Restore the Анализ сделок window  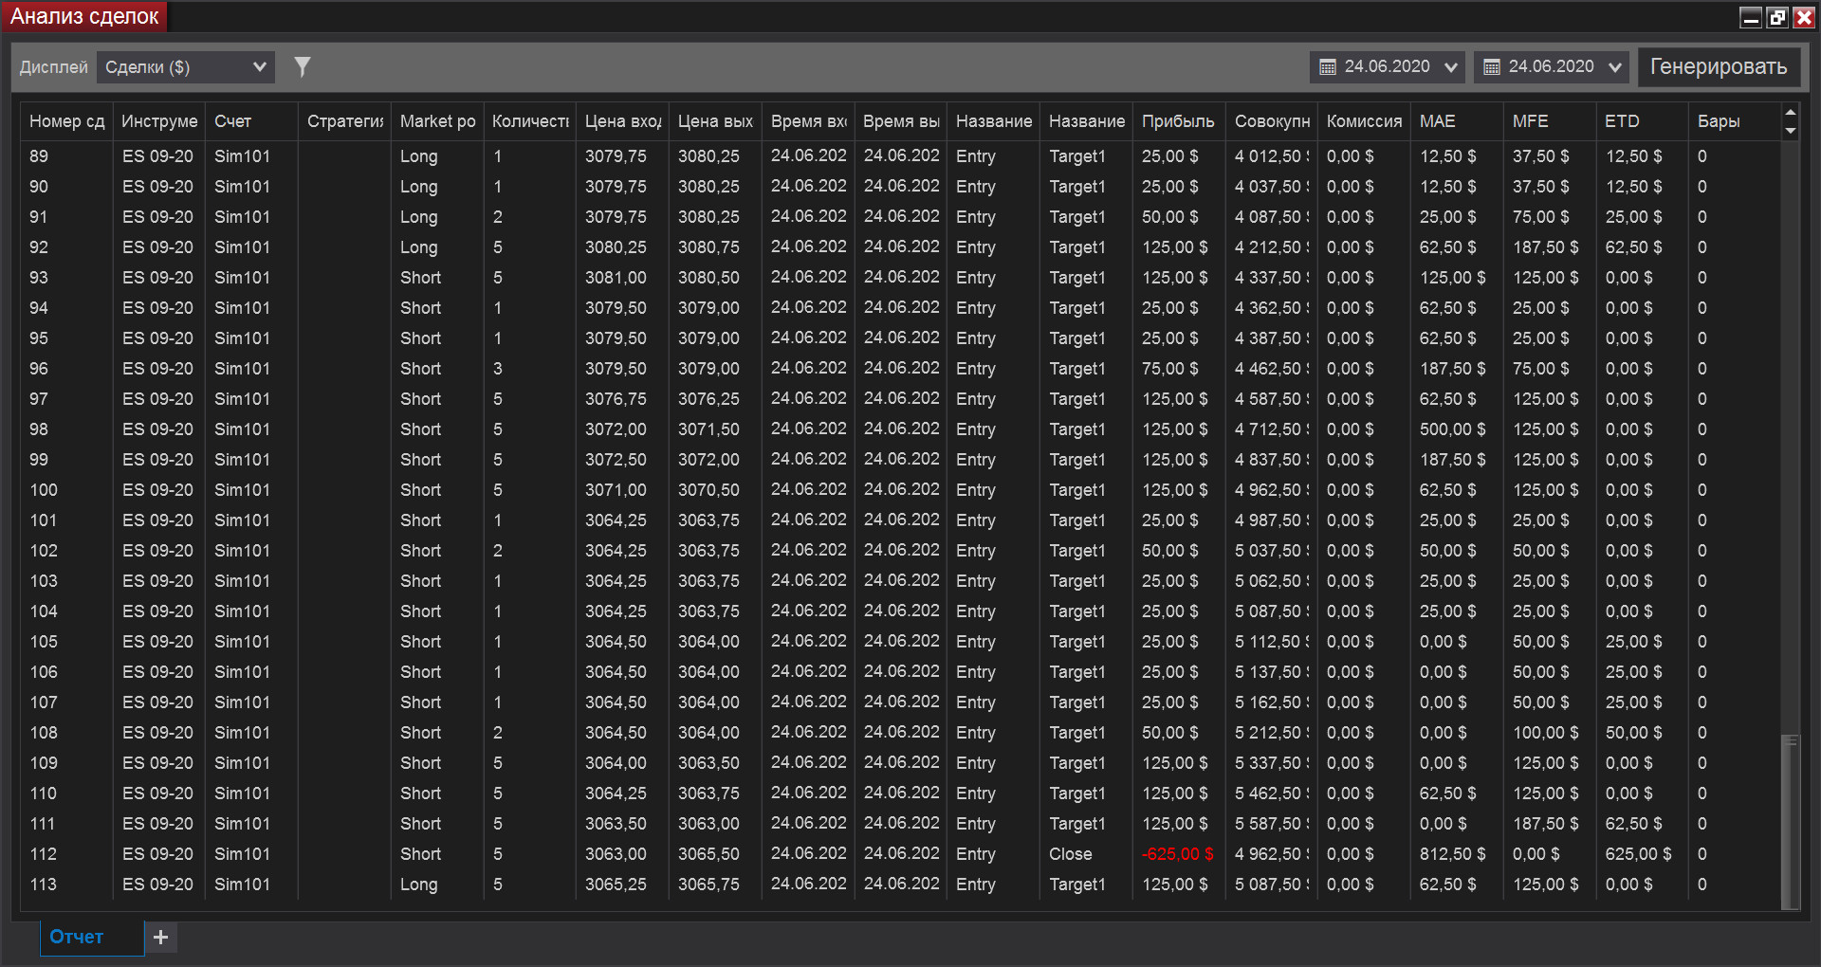[1777, 17]
